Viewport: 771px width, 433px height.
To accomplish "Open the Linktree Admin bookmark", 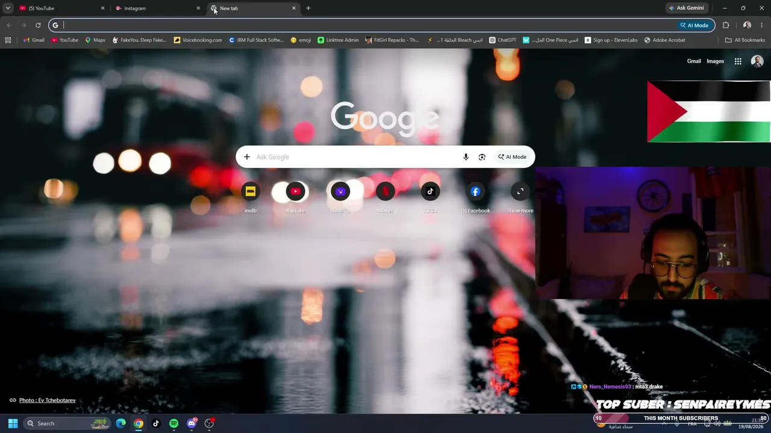I will 338,40.
